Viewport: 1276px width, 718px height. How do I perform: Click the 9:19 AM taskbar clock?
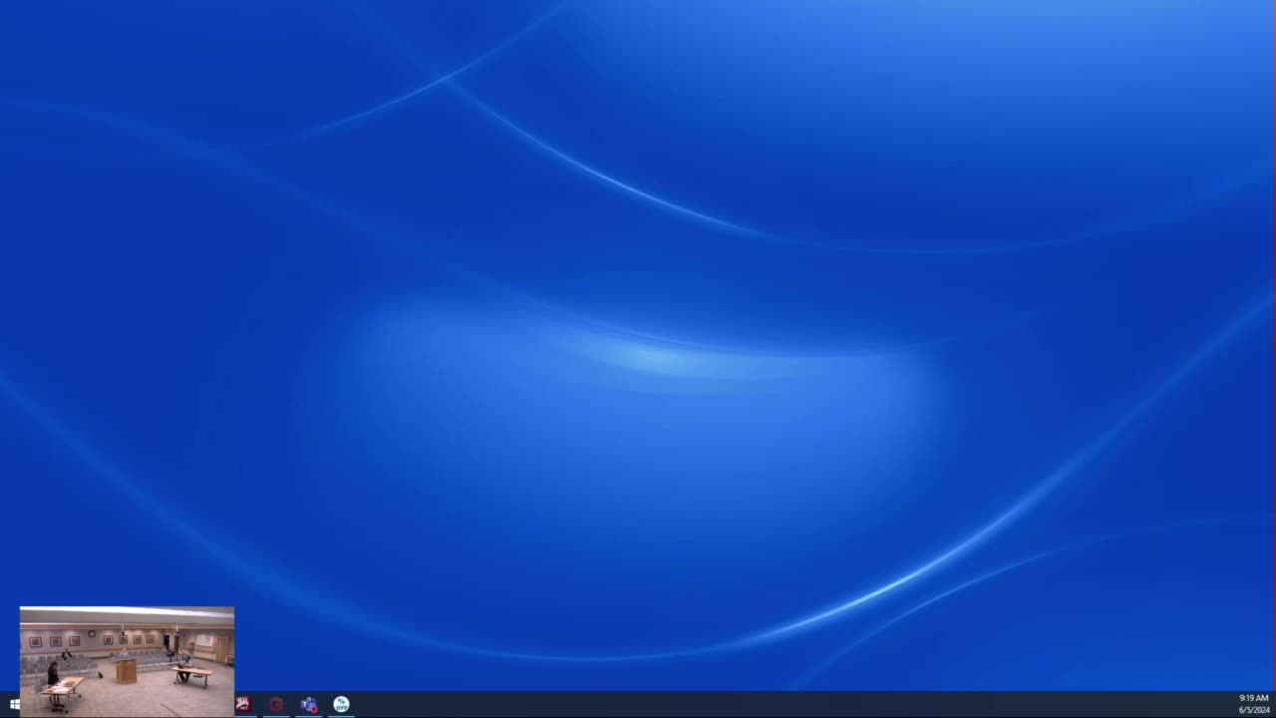click(1253, 698)
